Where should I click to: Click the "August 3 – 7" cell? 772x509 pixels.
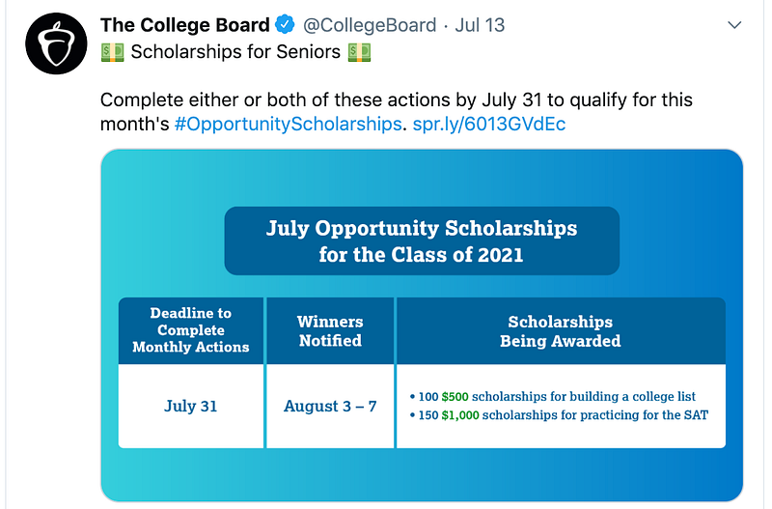(x=330, y=406)
